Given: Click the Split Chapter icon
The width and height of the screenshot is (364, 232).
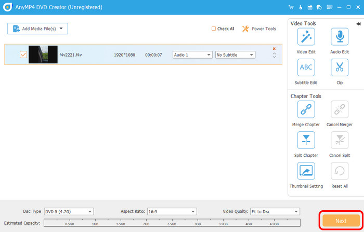Looking at the screenshot, I should click(x=306, y=140).
